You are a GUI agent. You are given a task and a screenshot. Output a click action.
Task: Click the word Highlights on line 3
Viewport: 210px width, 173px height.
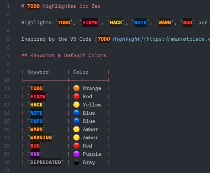[36, 22]
